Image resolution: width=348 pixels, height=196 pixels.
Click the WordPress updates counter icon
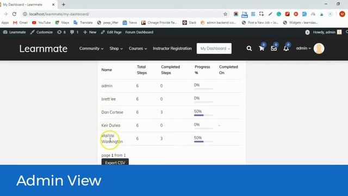[61, 32]
